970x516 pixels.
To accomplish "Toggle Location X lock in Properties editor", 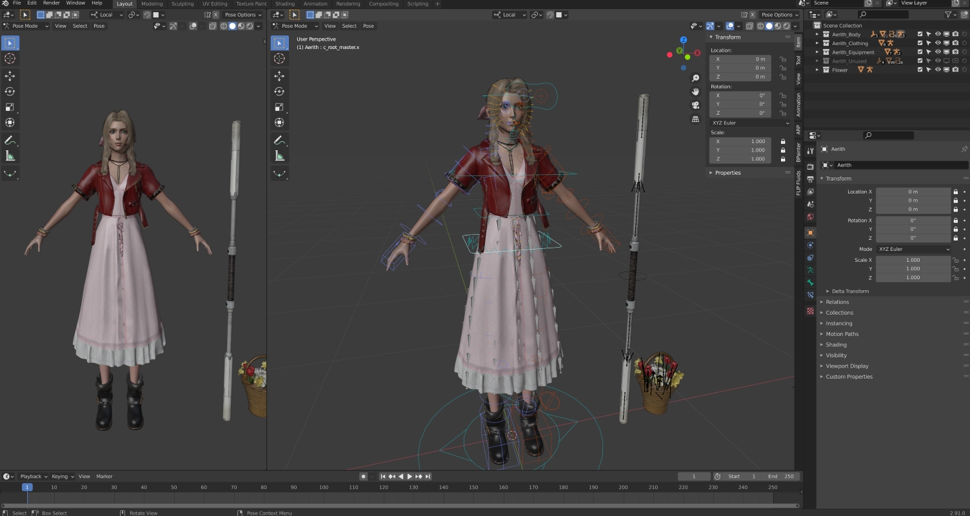I will click(x=955, y=192).
